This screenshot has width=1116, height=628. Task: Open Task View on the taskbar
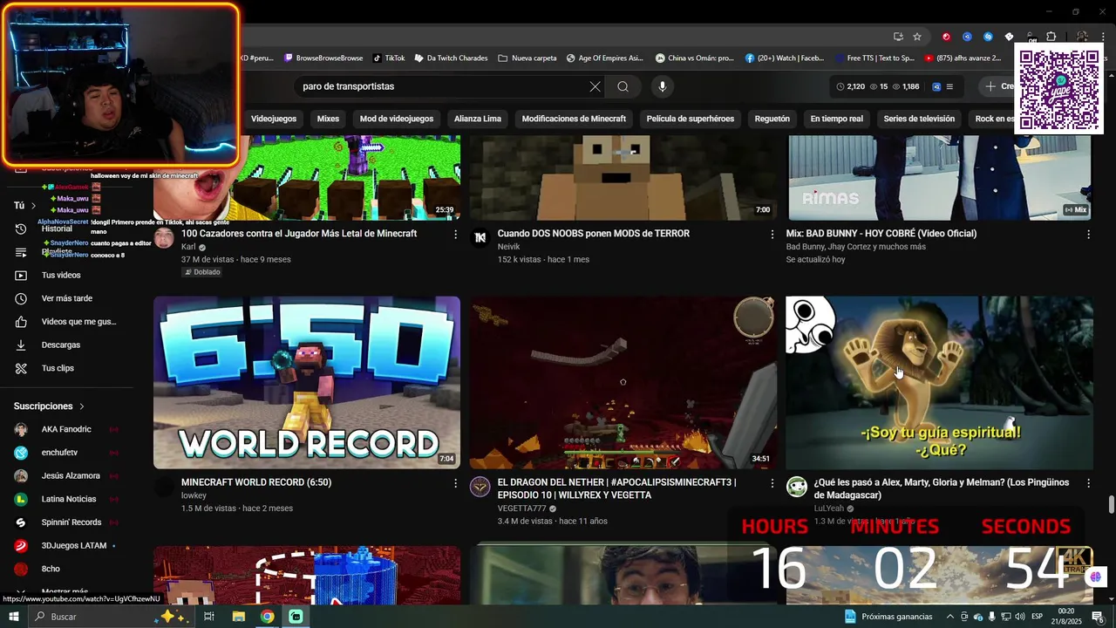point(209,617)
